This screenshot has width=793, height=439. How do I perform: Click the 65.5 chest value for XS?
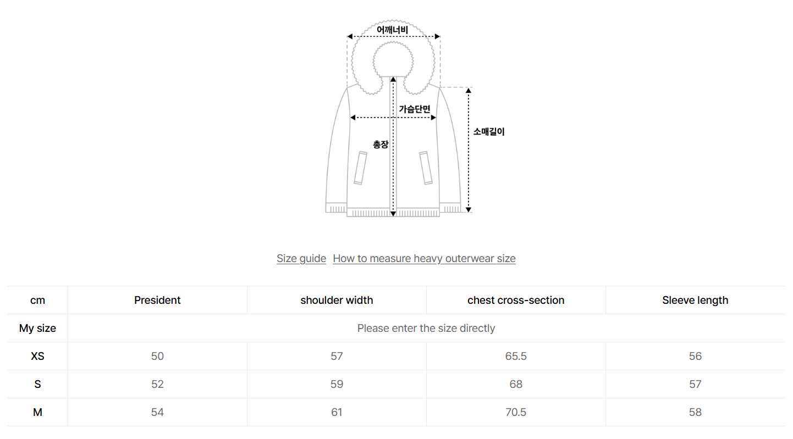click(516, 356)
